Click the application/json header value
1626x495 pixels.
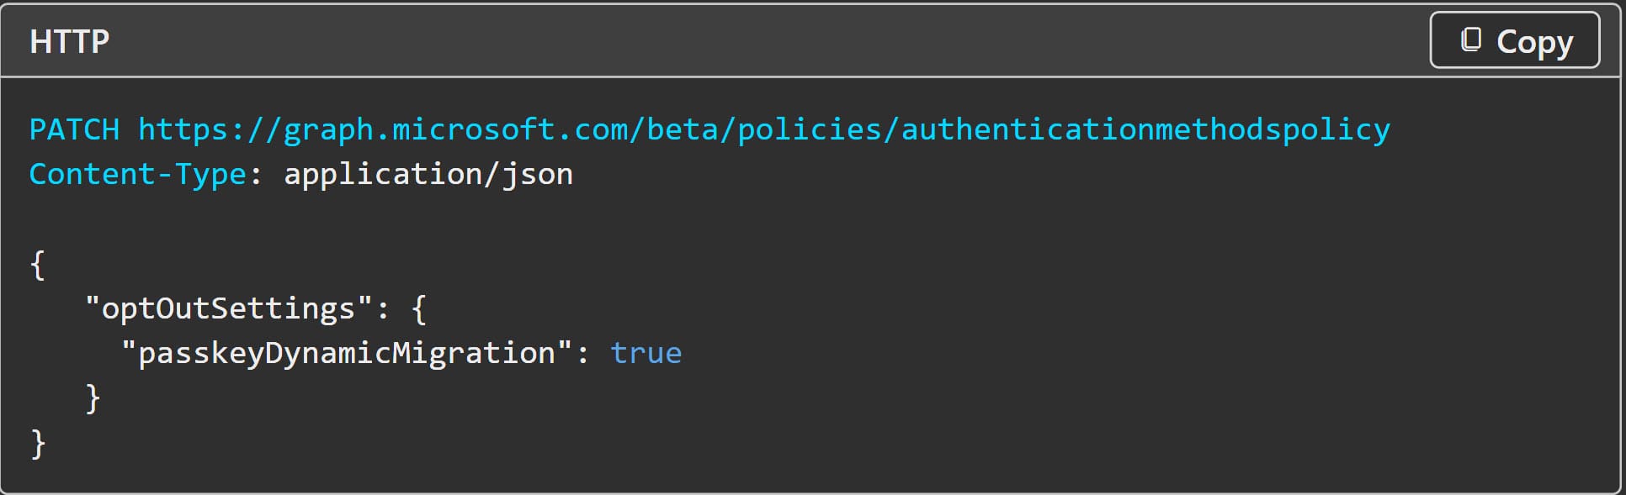point(428,174)
